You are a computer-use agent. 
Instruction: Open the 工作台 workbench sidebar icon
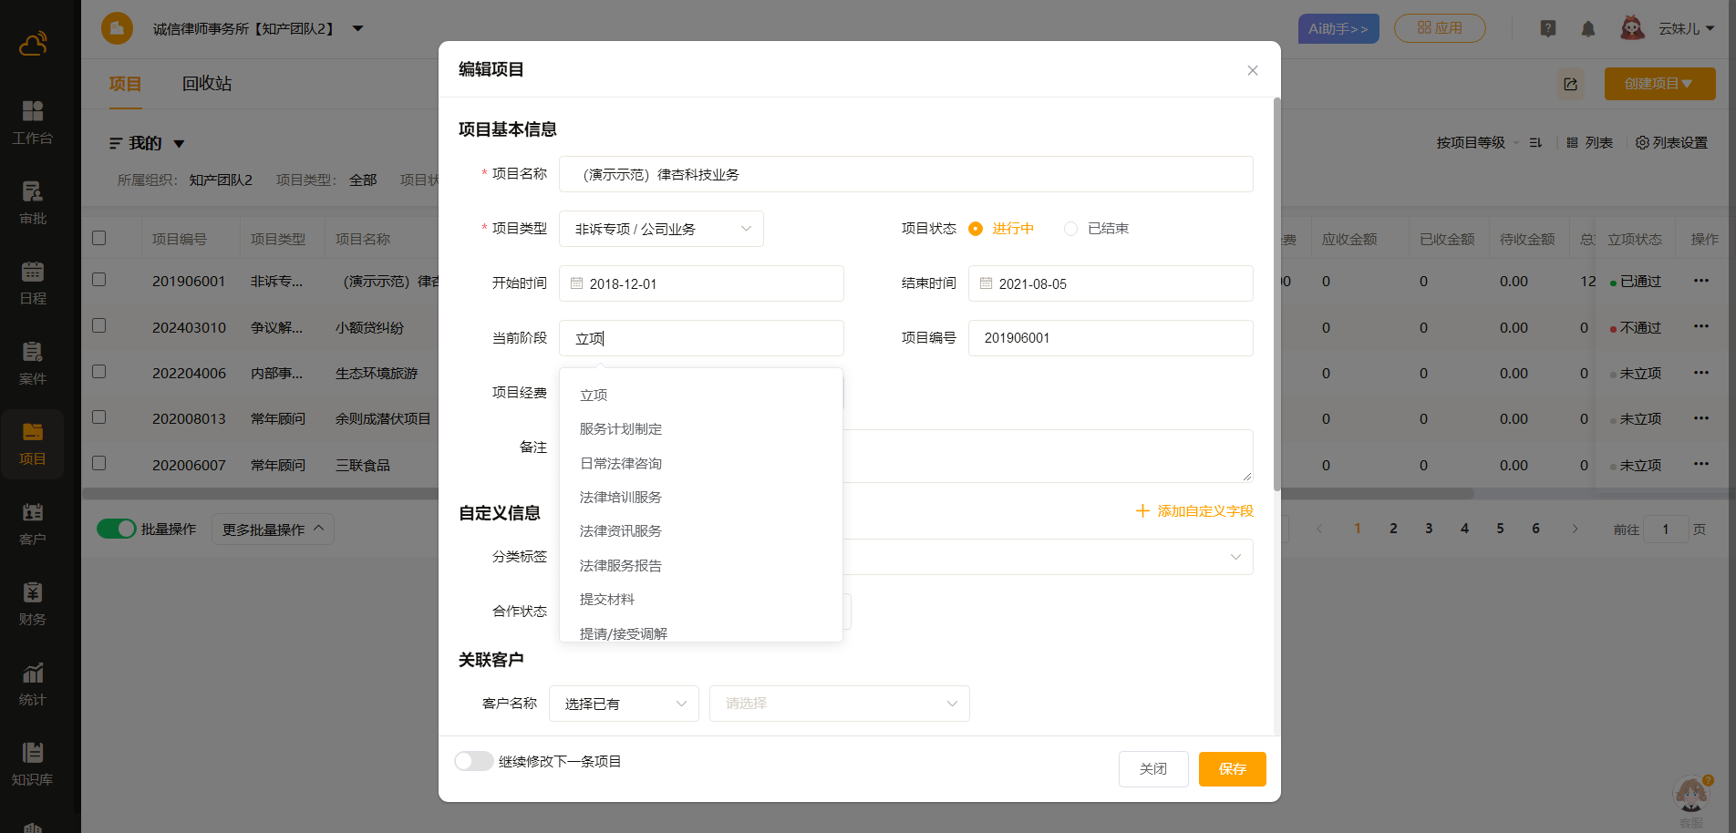[x=32, y=122]
